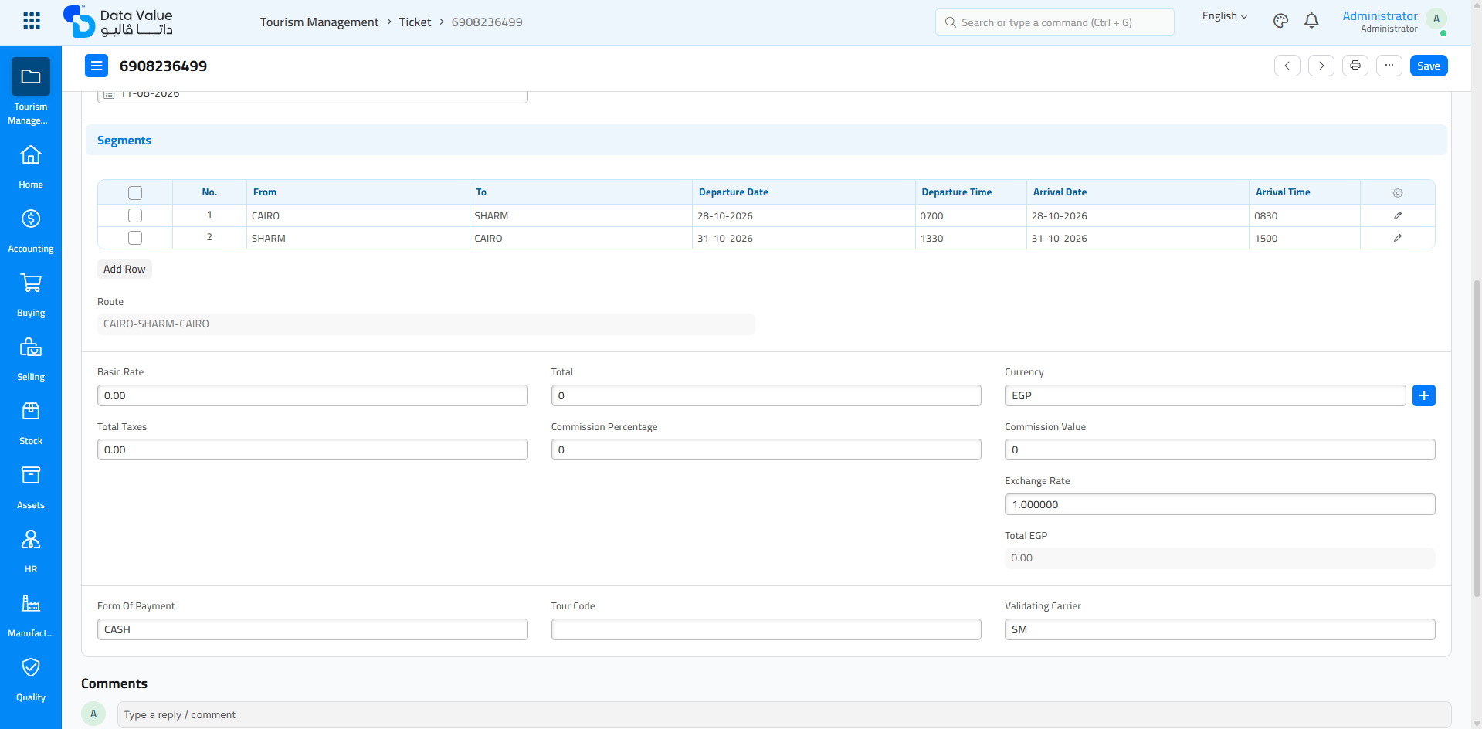The image size is (1482, 729).
Task: Click Departure Time 1330 cell
Action: pos(971,238)
